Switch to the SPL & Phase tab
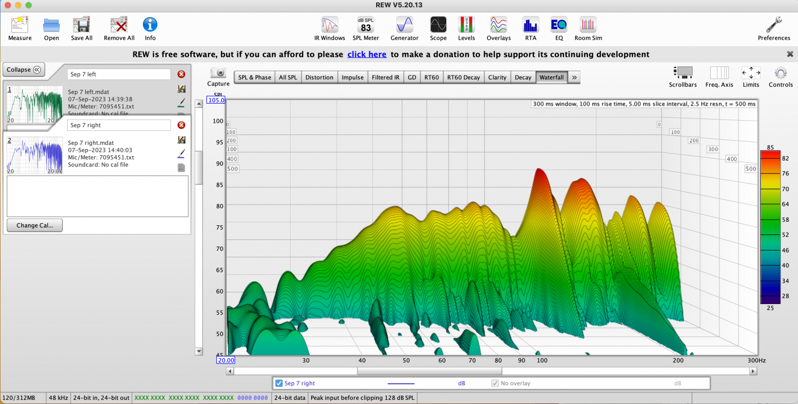The image size is (798, 404). pos(254,78)
